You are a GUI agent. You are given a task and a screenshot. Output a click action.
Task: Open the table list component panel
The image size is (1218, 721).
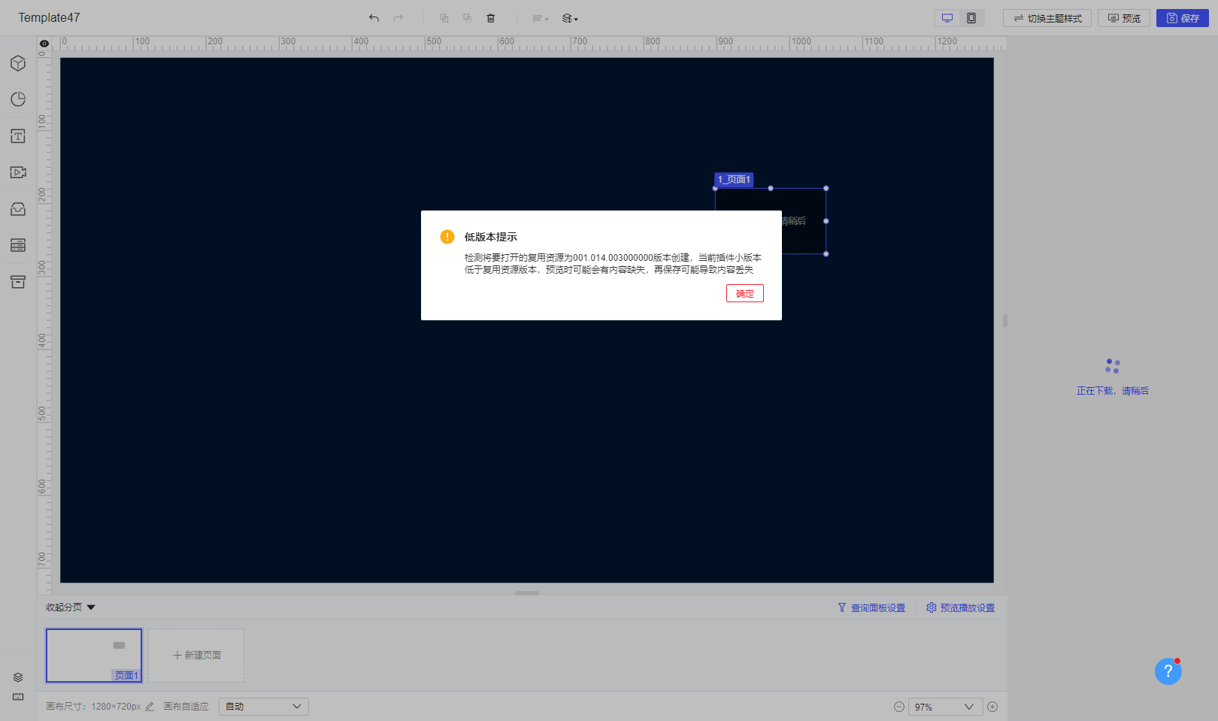(18, 245)
